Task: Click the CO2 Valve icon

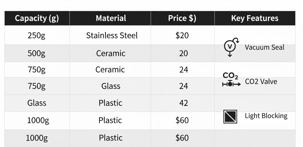Action: 231,80
